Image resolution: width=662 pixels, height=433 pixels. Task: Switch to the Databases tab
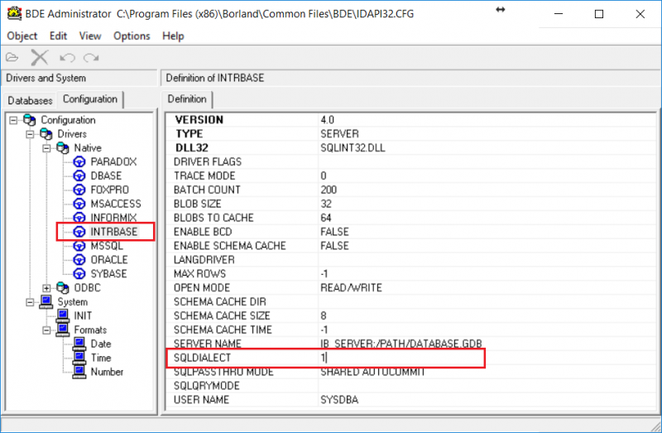(x=30, y=100)
